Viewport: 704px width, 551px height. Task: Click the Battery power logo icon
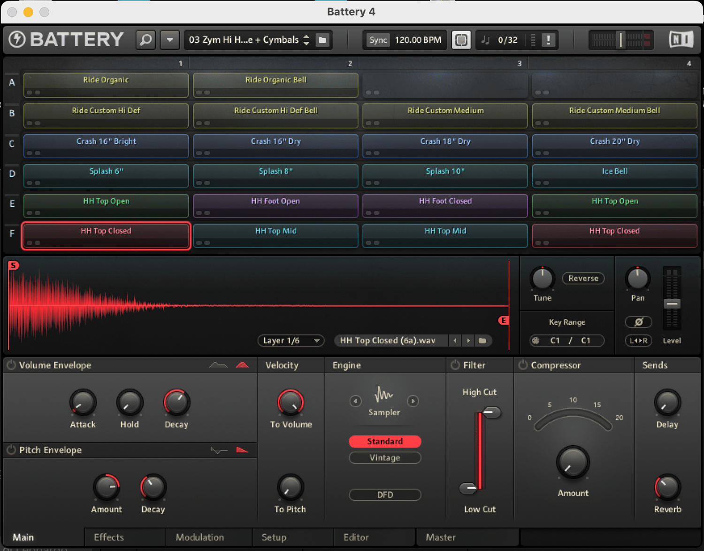[17, 39]
